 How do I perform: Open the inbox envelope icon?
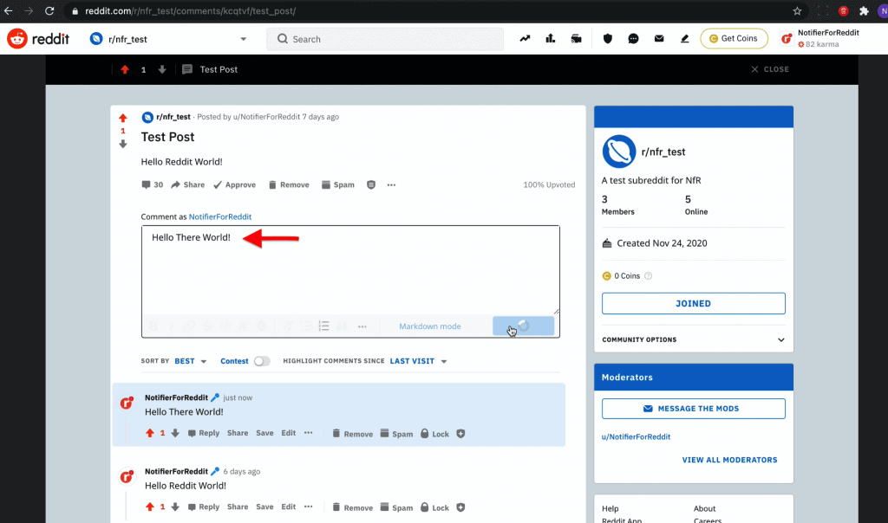tap(659, 39)
